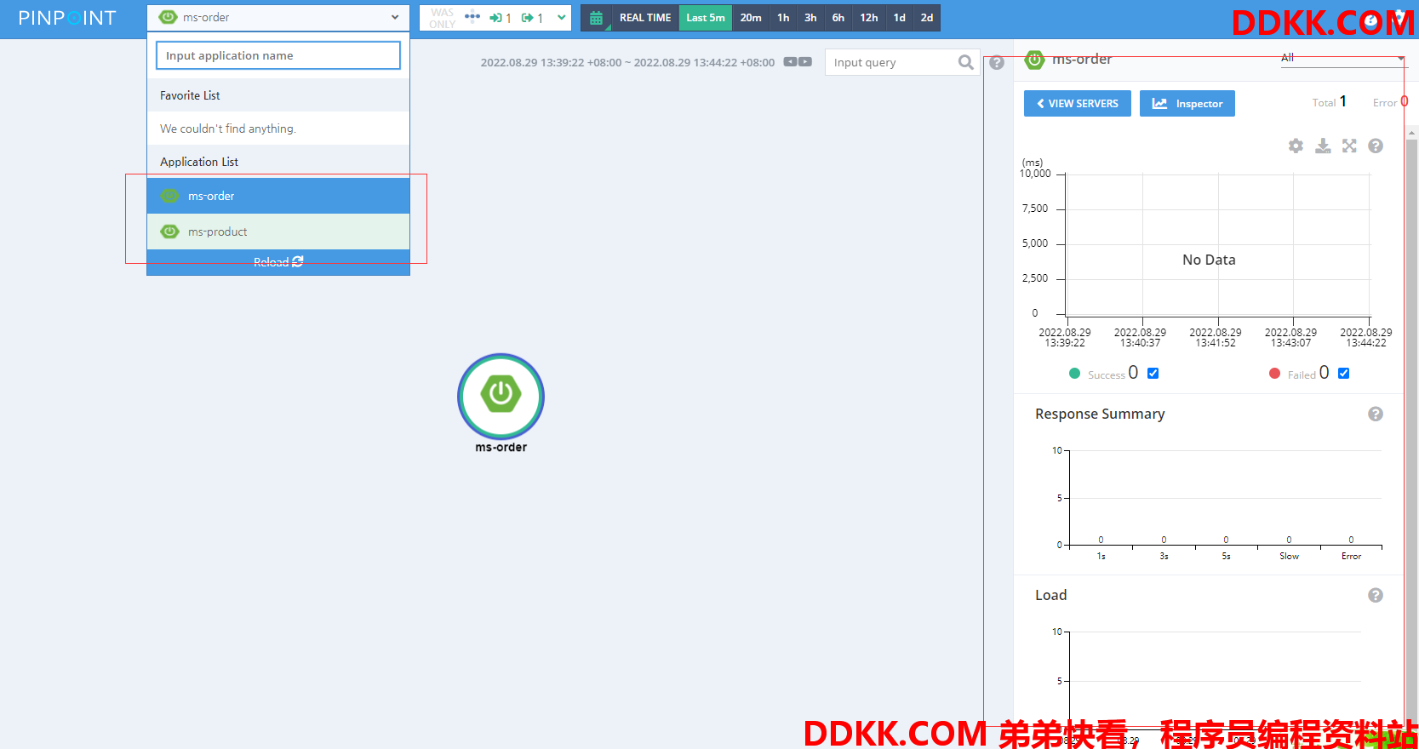Click the search magnifier icon
The height and width of the screenshot is (749, 1419).
point(965,62)
